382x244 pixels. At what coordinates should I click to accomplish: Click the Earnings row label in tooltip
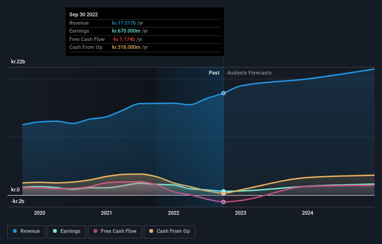coord(79,31)
